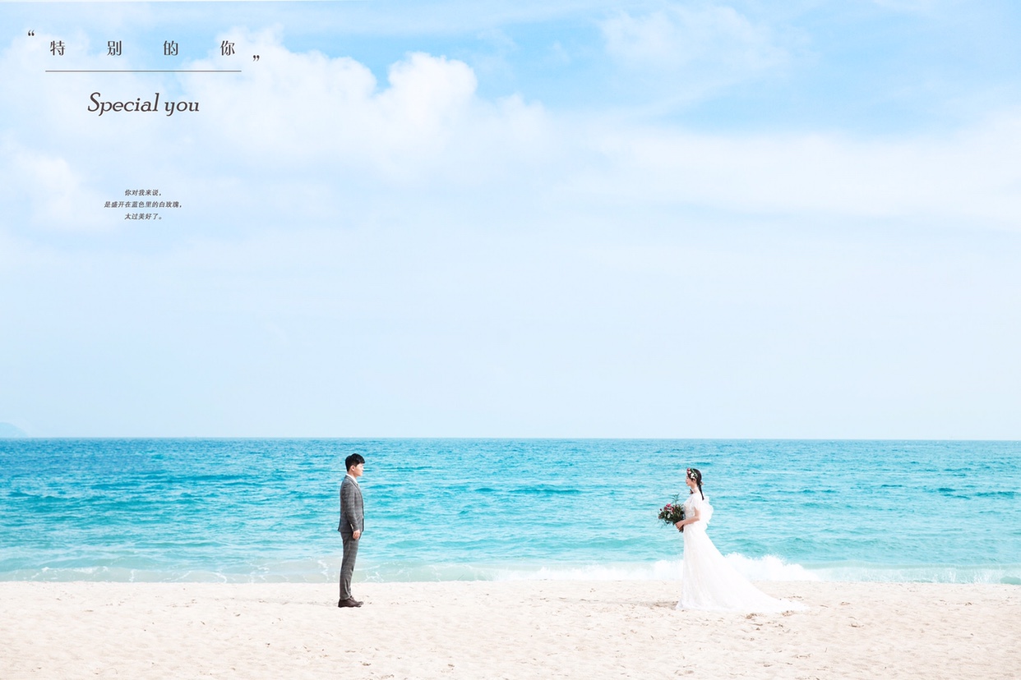Click the groom's dark shoes

350,603
